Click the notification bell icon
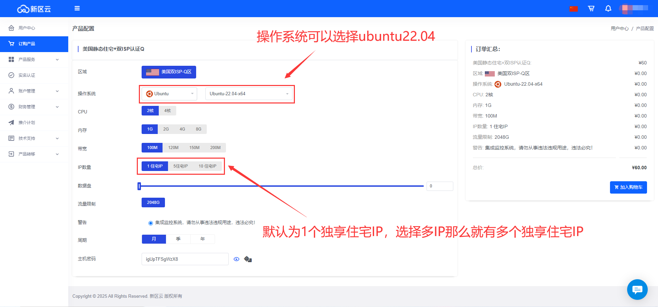Viewport: 658px width, 307px height. coord(608,9)
